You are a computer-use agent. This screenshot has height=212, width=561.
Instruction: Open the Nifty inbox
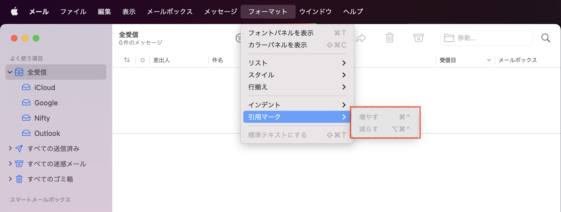pos(42,118)
